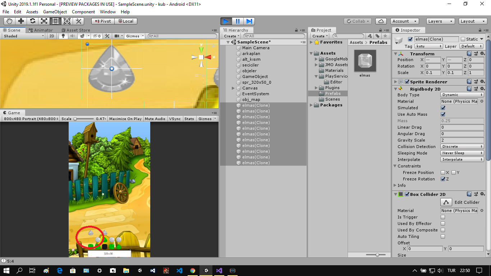Expand the GoogleMob folder in Project
Image resolution: width=491 pixels, height=276 pixels.
click(316, 59)
